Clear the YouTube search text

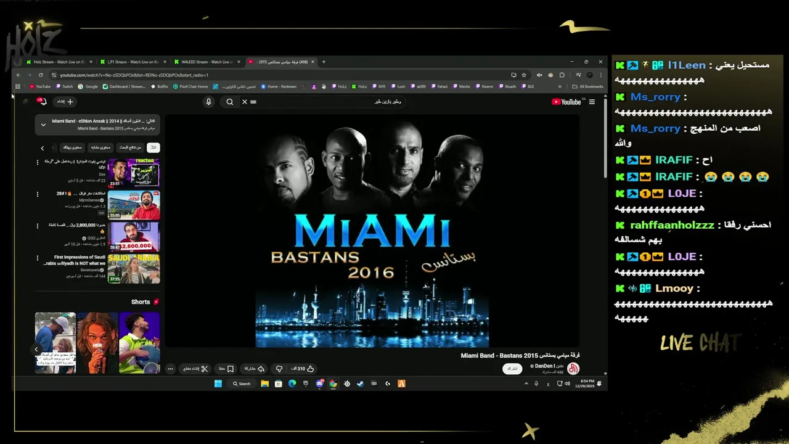point(244,102)
